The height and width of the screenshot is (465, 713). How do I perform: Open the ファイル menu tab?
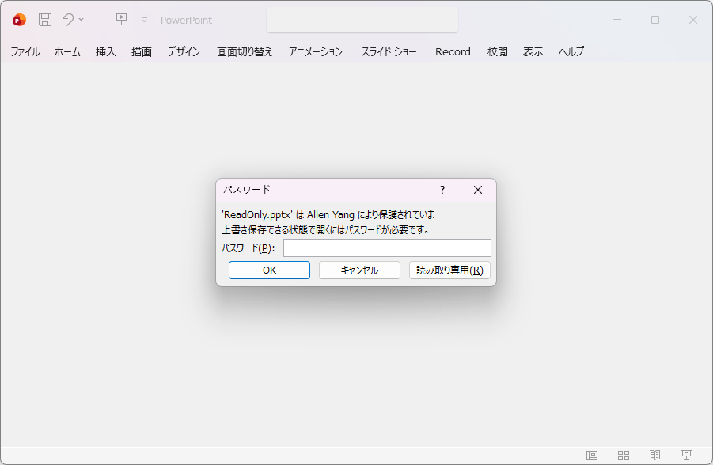(x=25, y=52)
